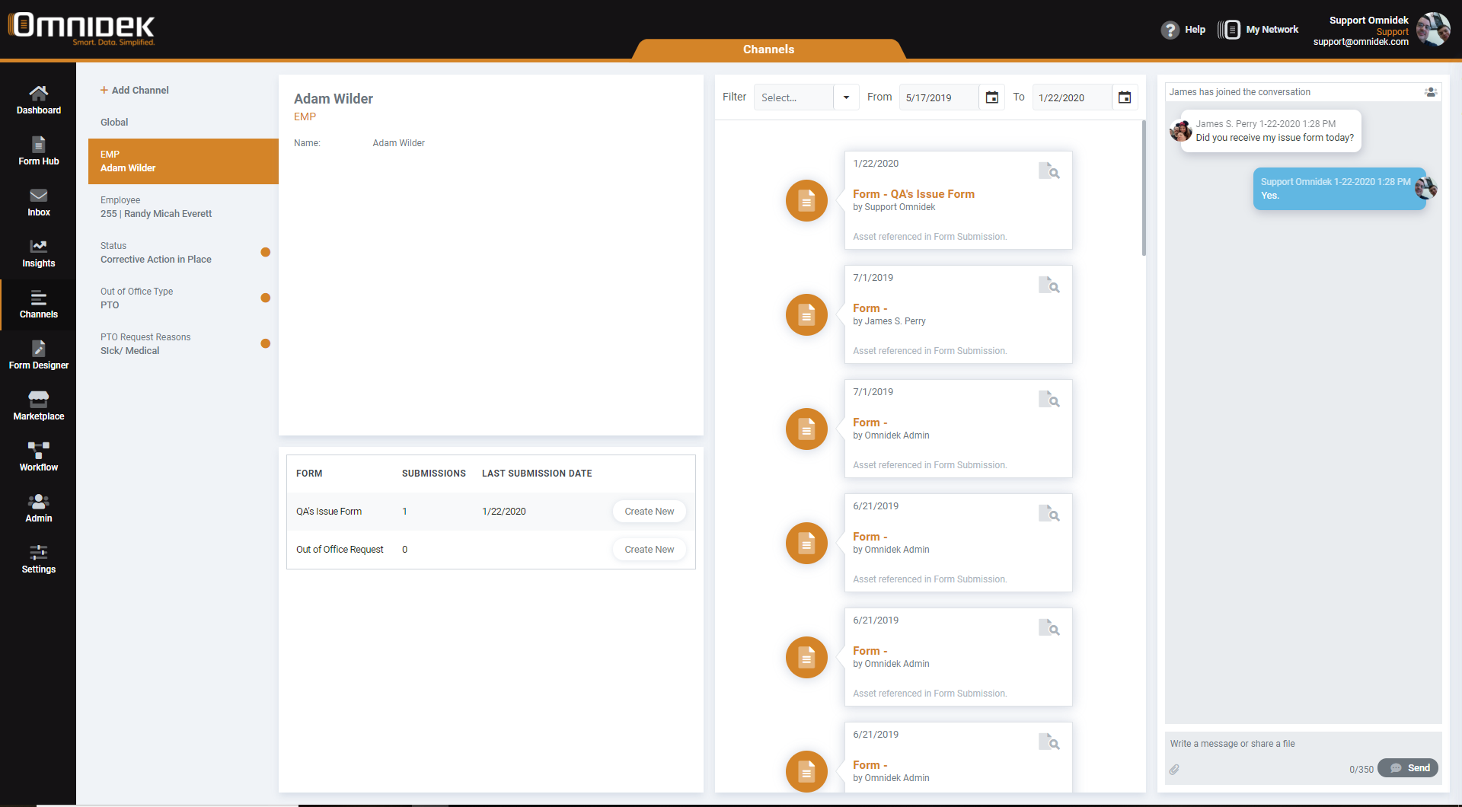1462x807 pixels.
Task: Click the Out of Office Request row name
Action: point(340,550)
